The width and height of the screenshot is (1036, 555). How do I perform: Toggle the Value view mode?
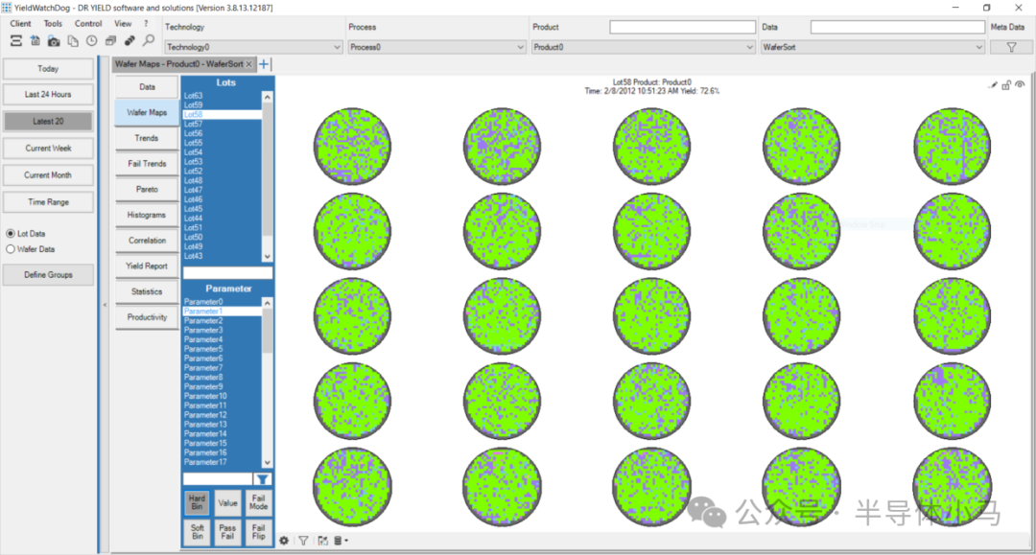click(x=227, y=503)
